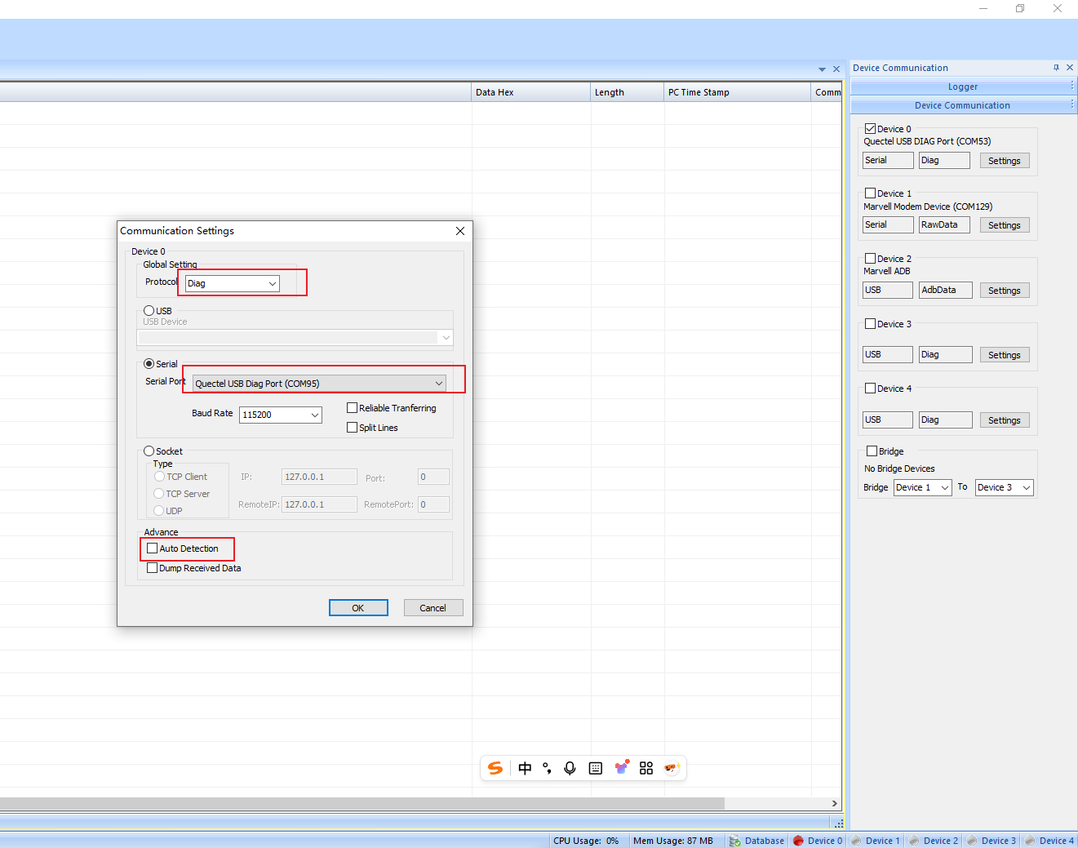
Task: Close the Device Communication panel
Action: coord(1070,68)
